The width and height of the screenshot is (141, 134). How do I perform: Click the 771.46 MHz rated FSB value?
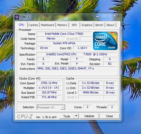coord(49,97)
